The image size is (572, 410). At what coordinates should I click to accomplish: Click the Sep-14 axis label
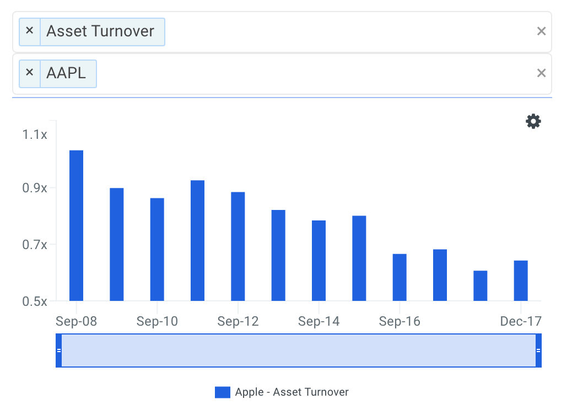[x=319, y=321]
